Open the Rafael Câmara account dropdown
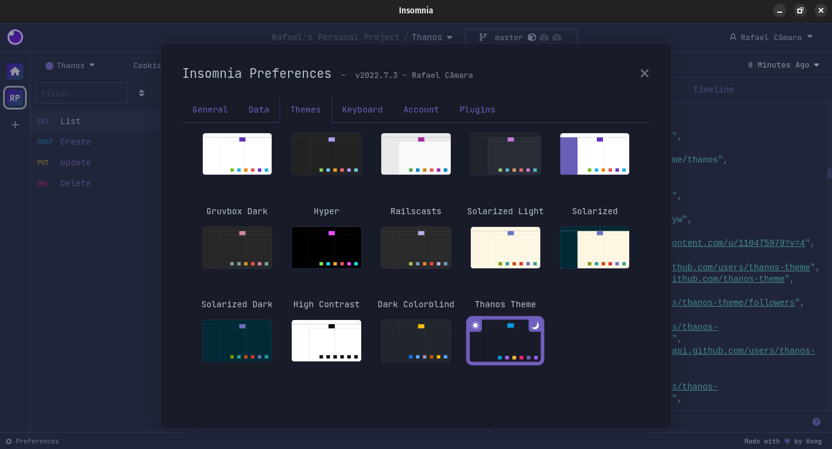The height and width of the screenshot is (449, 832). 771,37
